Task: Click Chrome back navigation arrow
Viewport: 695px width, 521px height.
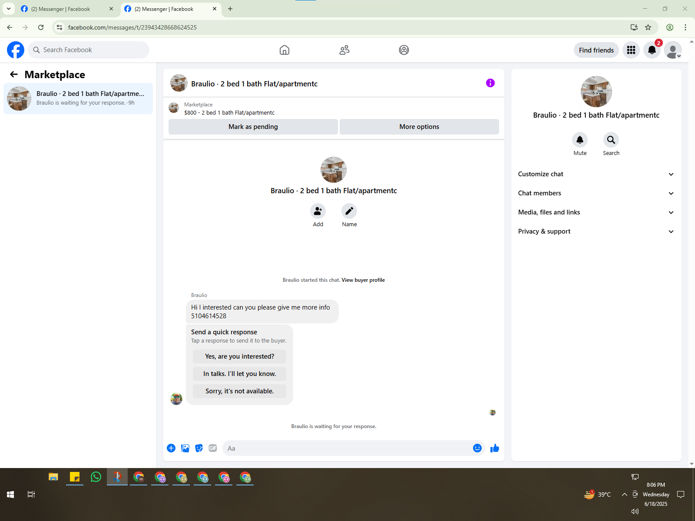Action: [10, 27]
